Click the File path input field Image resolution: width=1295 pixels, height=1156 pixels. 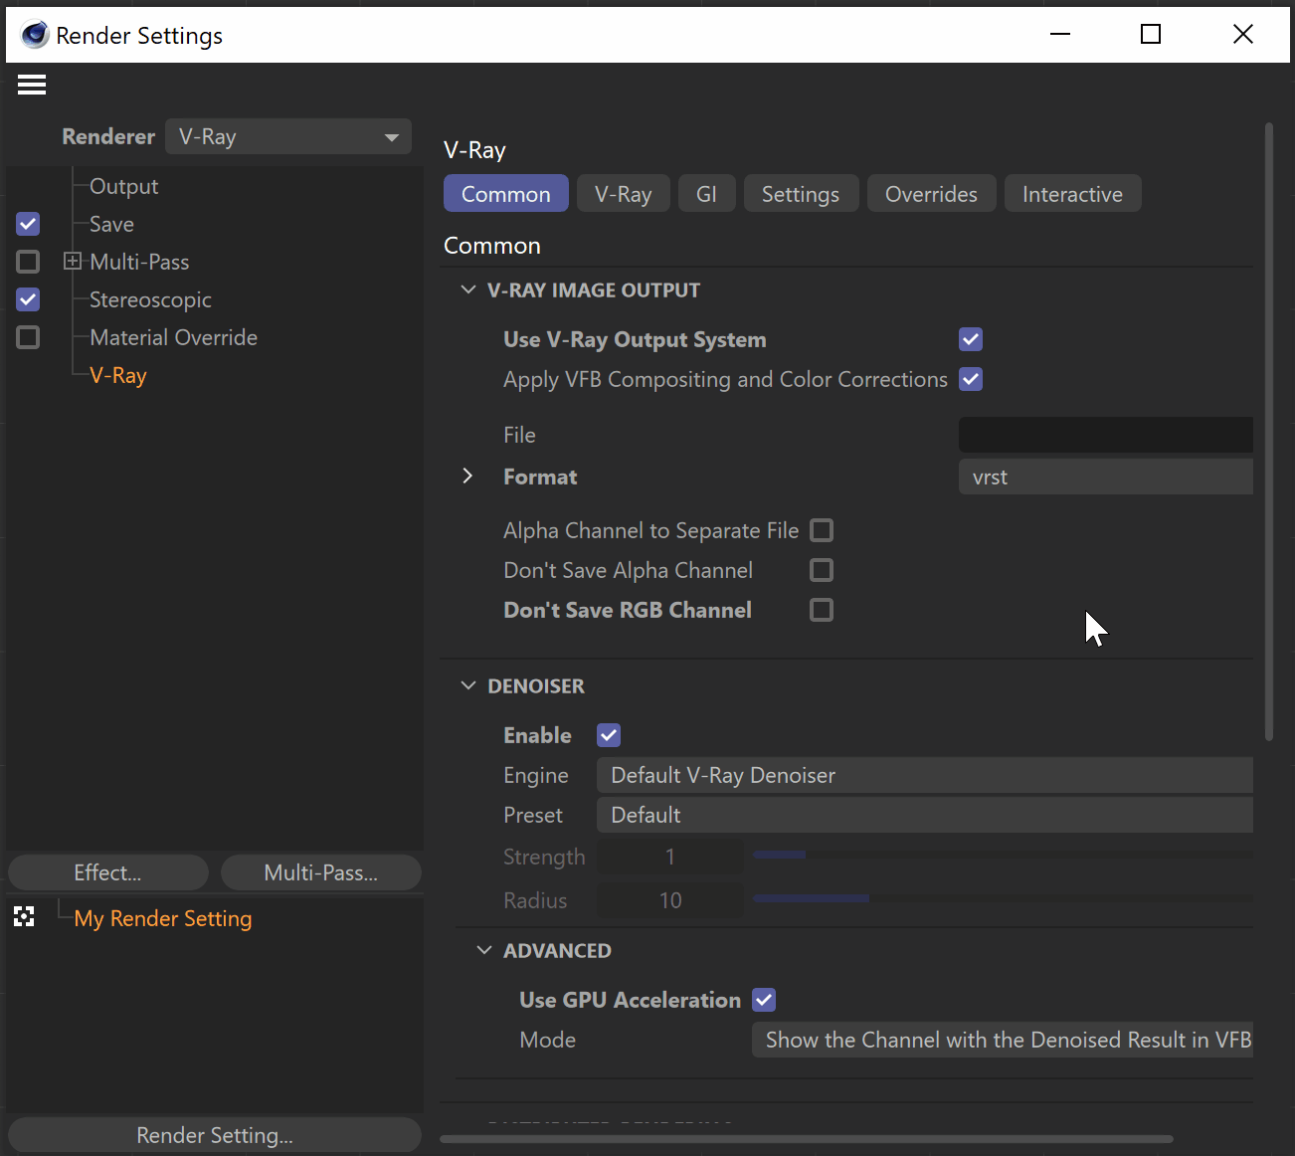pyautogui.click(x=1105, y=435)
